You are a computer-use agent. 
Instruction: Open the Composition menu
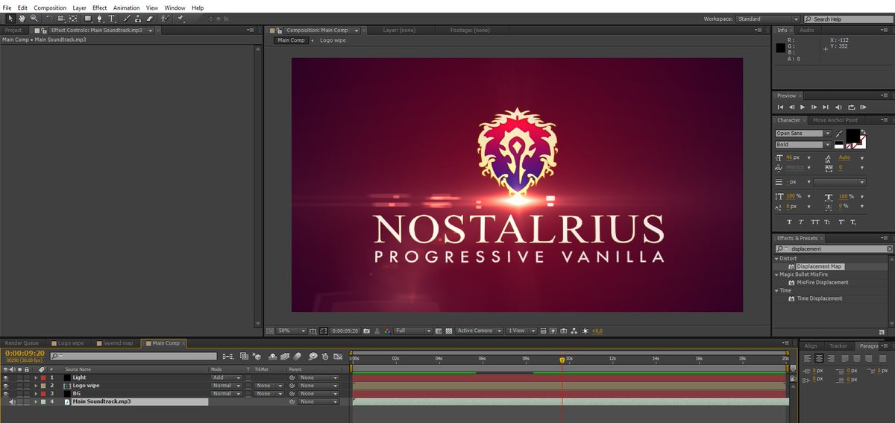tap(50, 7)
